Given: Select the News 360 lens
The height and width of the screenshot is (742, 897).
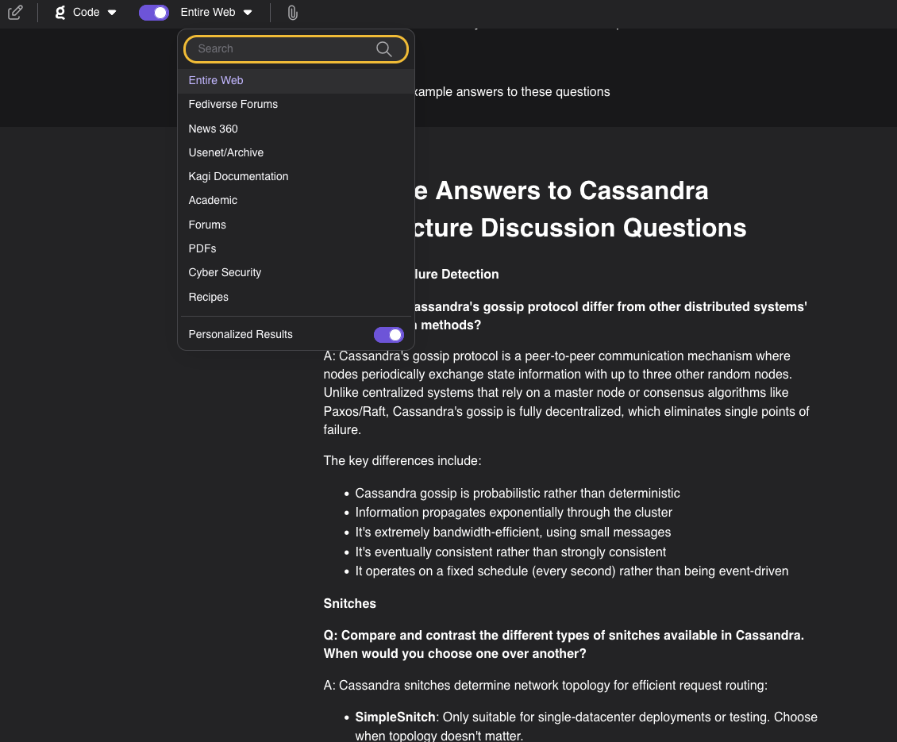Looking at the screenshot, I should tap(213, 129).
